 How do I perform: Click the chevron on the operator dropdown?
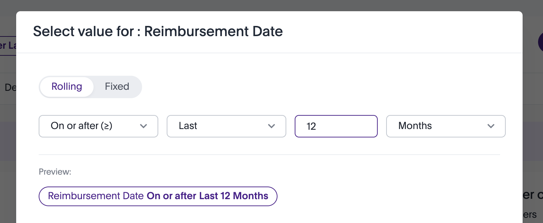tap(143, 126)
